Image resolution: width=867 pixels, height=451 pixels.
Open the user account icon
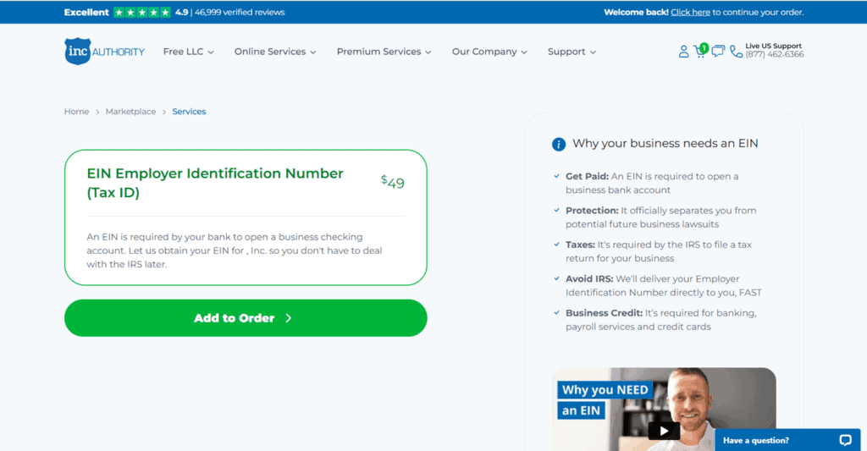pos(683,52)
